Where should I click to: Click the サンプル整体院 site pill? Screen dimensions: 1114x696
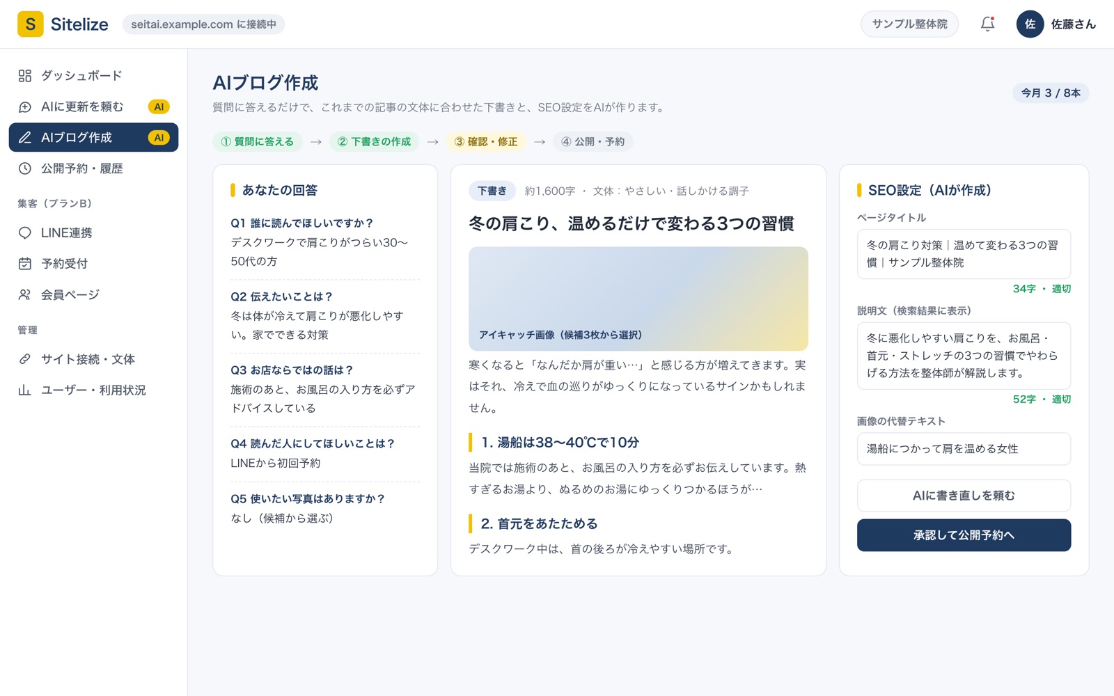(909, 24)
